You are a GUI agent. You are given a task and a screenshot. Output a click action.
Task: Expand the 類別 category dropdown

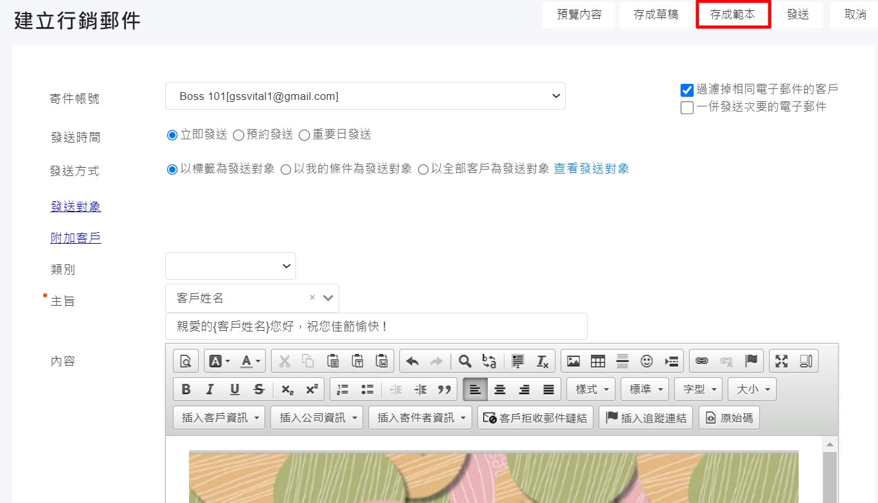point(230,266)
